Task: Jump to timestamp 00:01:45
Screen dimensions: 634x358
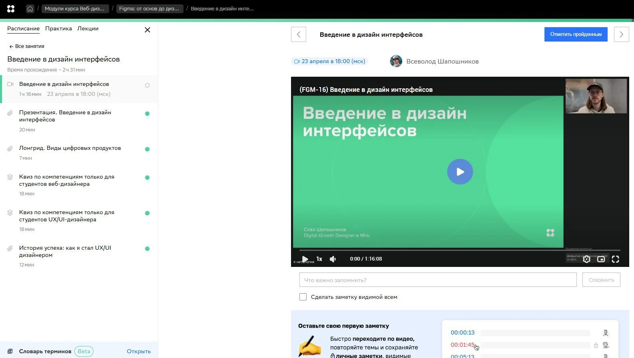Action: tap(463, 344)
